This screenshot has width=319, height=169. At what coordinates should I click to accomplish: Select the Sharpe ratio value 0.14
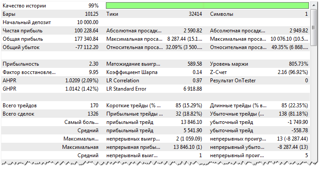point(197,72)
